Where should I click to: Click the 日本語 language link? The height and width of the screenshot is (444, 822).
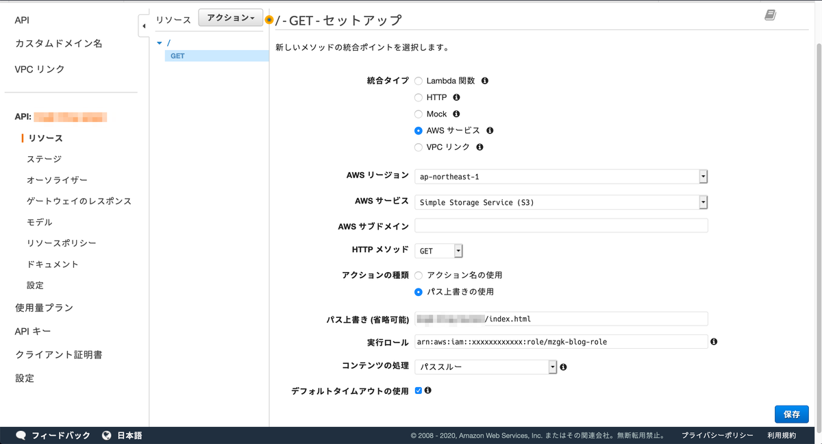pyautogui.click(x=129, y=435)
